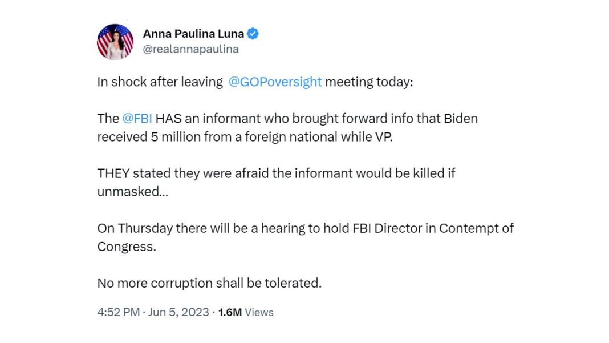Screen dimensions: 609x343
Task: Click the line starting 'On Thursday there will be'
Action: coord(305,228)
